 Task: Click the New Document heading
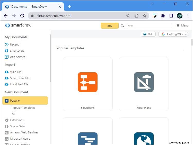click(16, 92)
